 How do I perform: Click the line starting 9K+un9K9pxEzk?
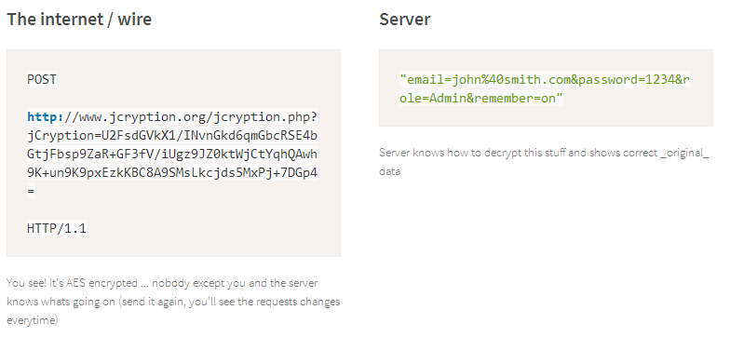(172, 173)
